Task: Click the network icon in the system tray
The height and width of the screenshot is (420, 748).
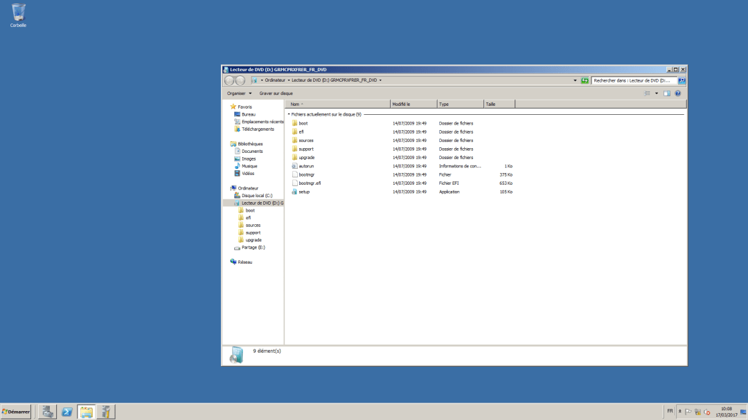Action: 697,412
